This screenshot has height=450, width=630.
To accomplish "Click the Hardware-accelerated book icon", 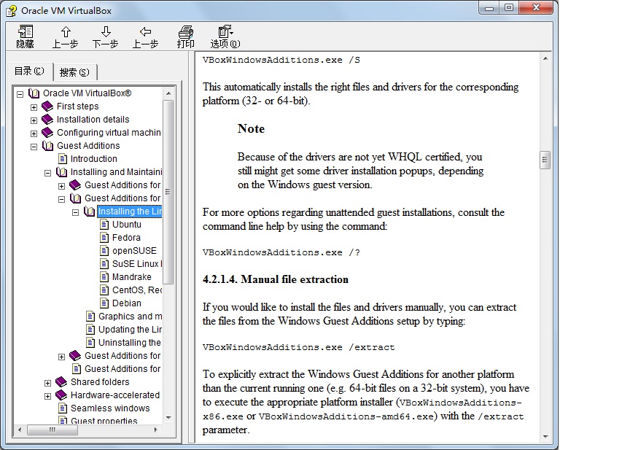I will 61,395.
